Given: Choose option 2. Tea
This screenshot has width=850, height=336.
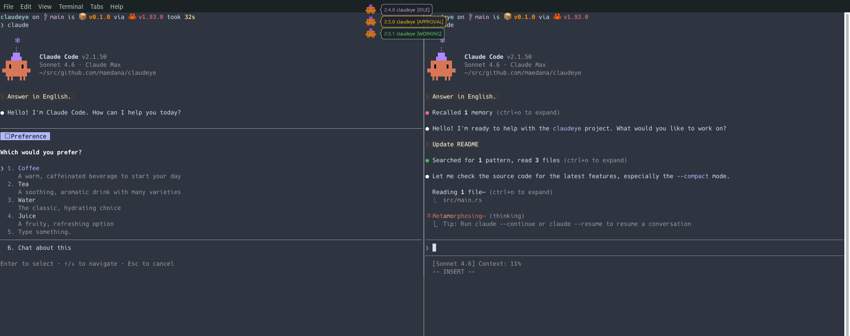Looking at the screenshot, I should coord(18,184).
